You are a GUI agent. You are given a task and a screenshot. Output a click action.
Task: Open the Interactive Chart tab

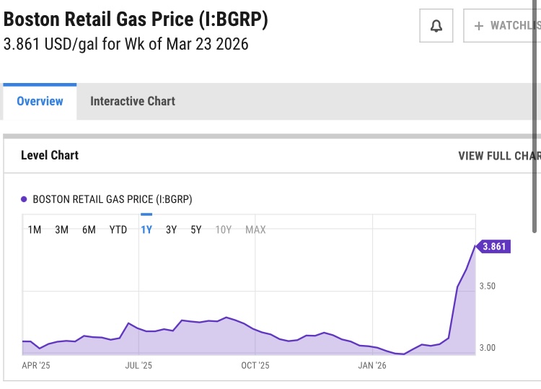(x=133, y=101)
